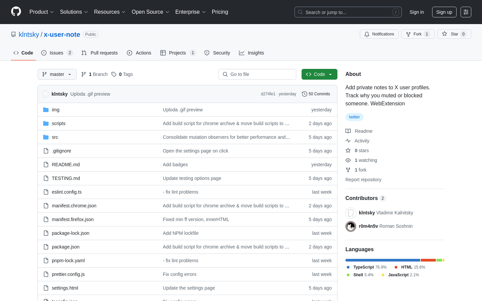Click the klntsky avatar in commit row
The height and width of the screenshot is (301, 482).
pyautogui.click(x=46, y=94)
